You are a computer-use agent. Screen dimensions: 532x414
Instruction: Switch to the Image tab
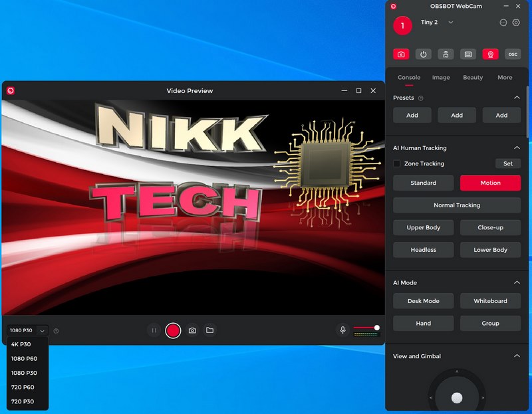(441, 78)
